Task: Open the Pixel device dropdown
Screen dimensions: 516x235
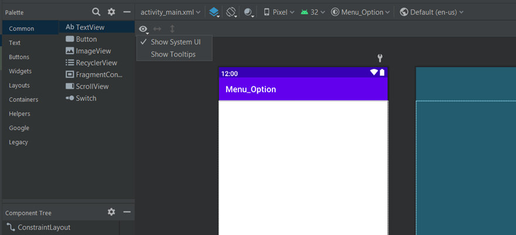Action: [x=279, y=12]
